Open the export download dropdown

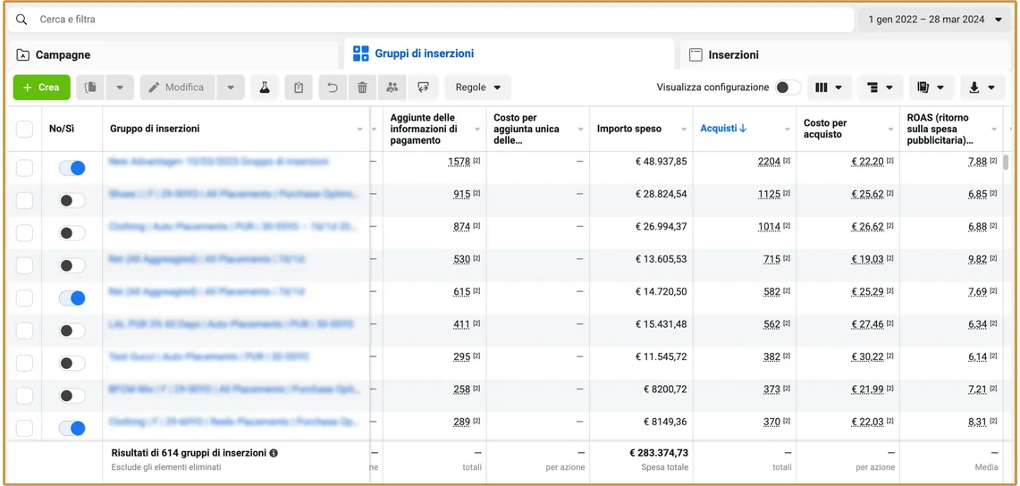pos(982,87)
